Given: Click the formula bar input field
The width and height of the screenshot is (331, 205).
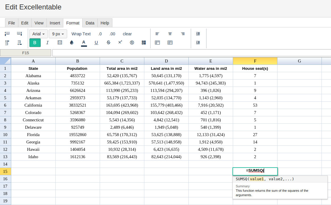Looking at the screenshot, I should (191, 53).
